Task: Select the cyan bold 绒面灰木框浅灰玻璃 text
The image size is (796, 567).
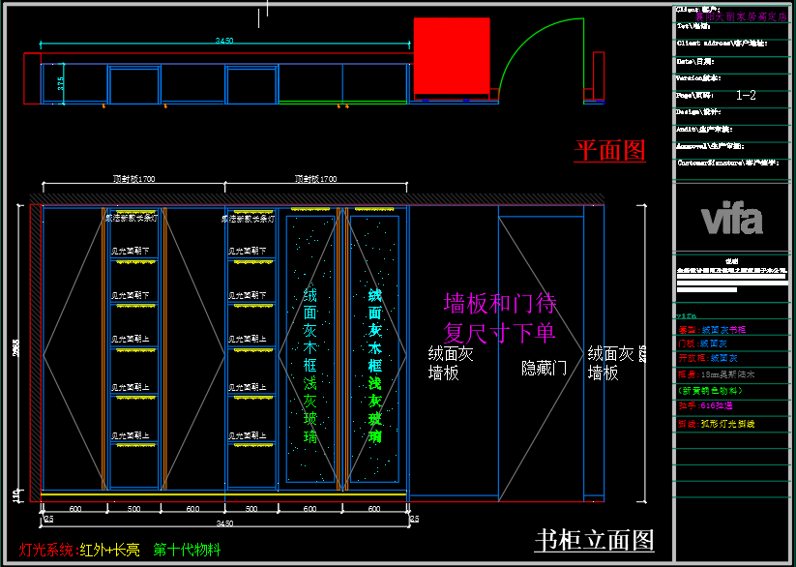Action: tap(374, 366)
